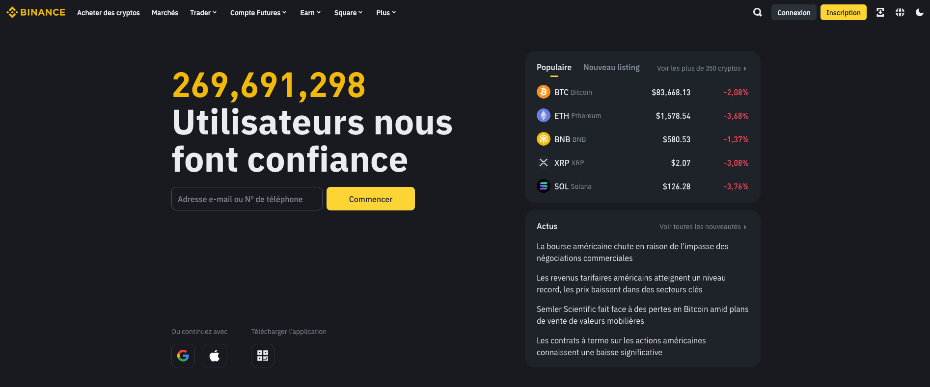Screen dimensions: 930x387
Task: Click the Solana coin icon
Action: click(x=544, y=186)
